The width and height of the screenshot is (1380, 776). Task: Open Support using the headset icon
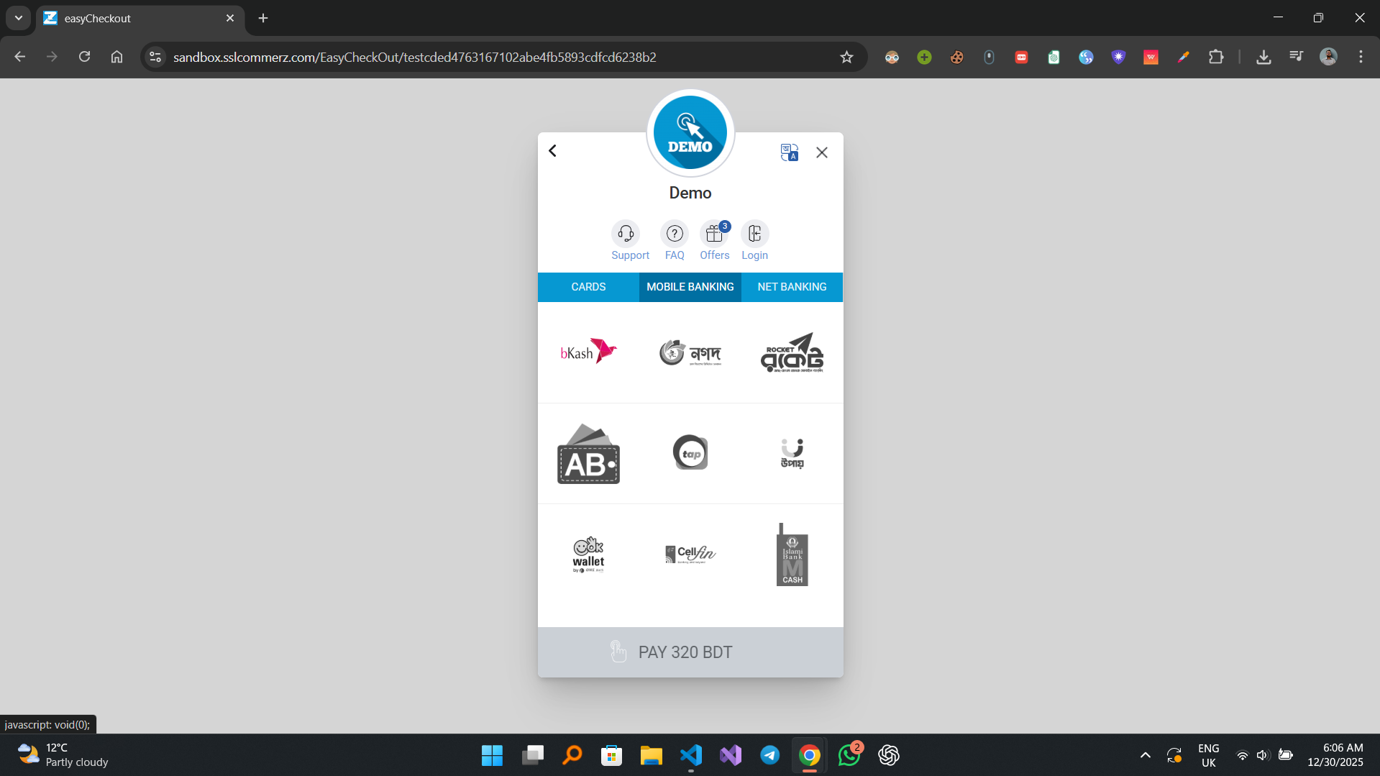pos(626,233)
